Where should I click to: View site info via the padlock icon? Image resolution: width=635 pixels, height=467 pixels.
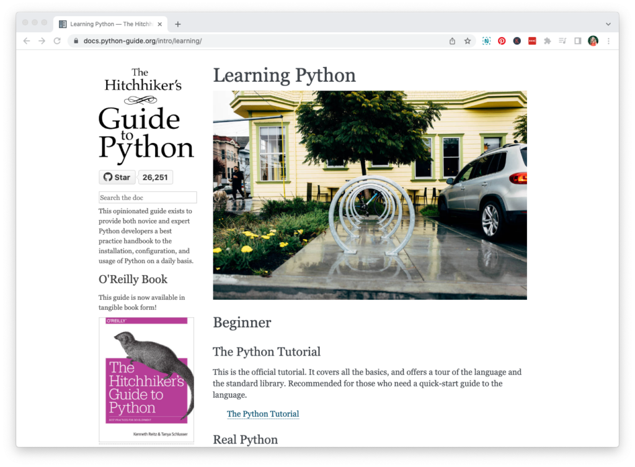click(76, 41)
